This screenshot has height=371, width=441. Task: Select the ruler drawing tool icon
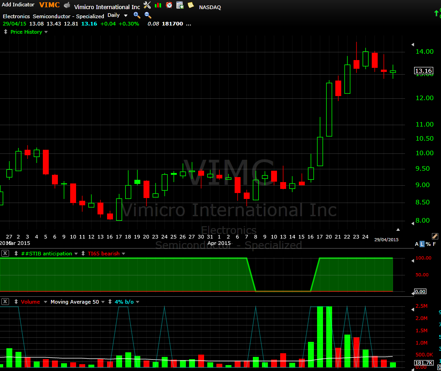435,236
